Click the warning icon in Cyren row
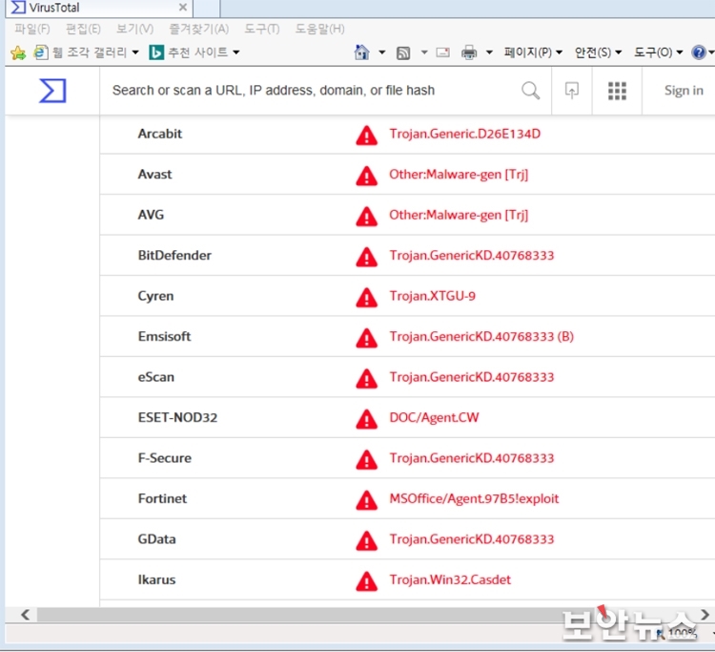The height and width of the screenshot is (652, 715). [x=367, y=298]
